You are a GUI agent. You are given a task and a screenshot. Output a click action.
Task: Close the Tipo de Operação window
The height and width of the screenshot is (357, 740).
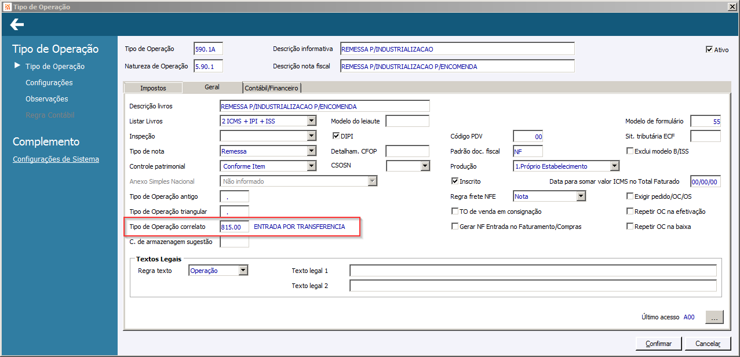tap(733, 6)
